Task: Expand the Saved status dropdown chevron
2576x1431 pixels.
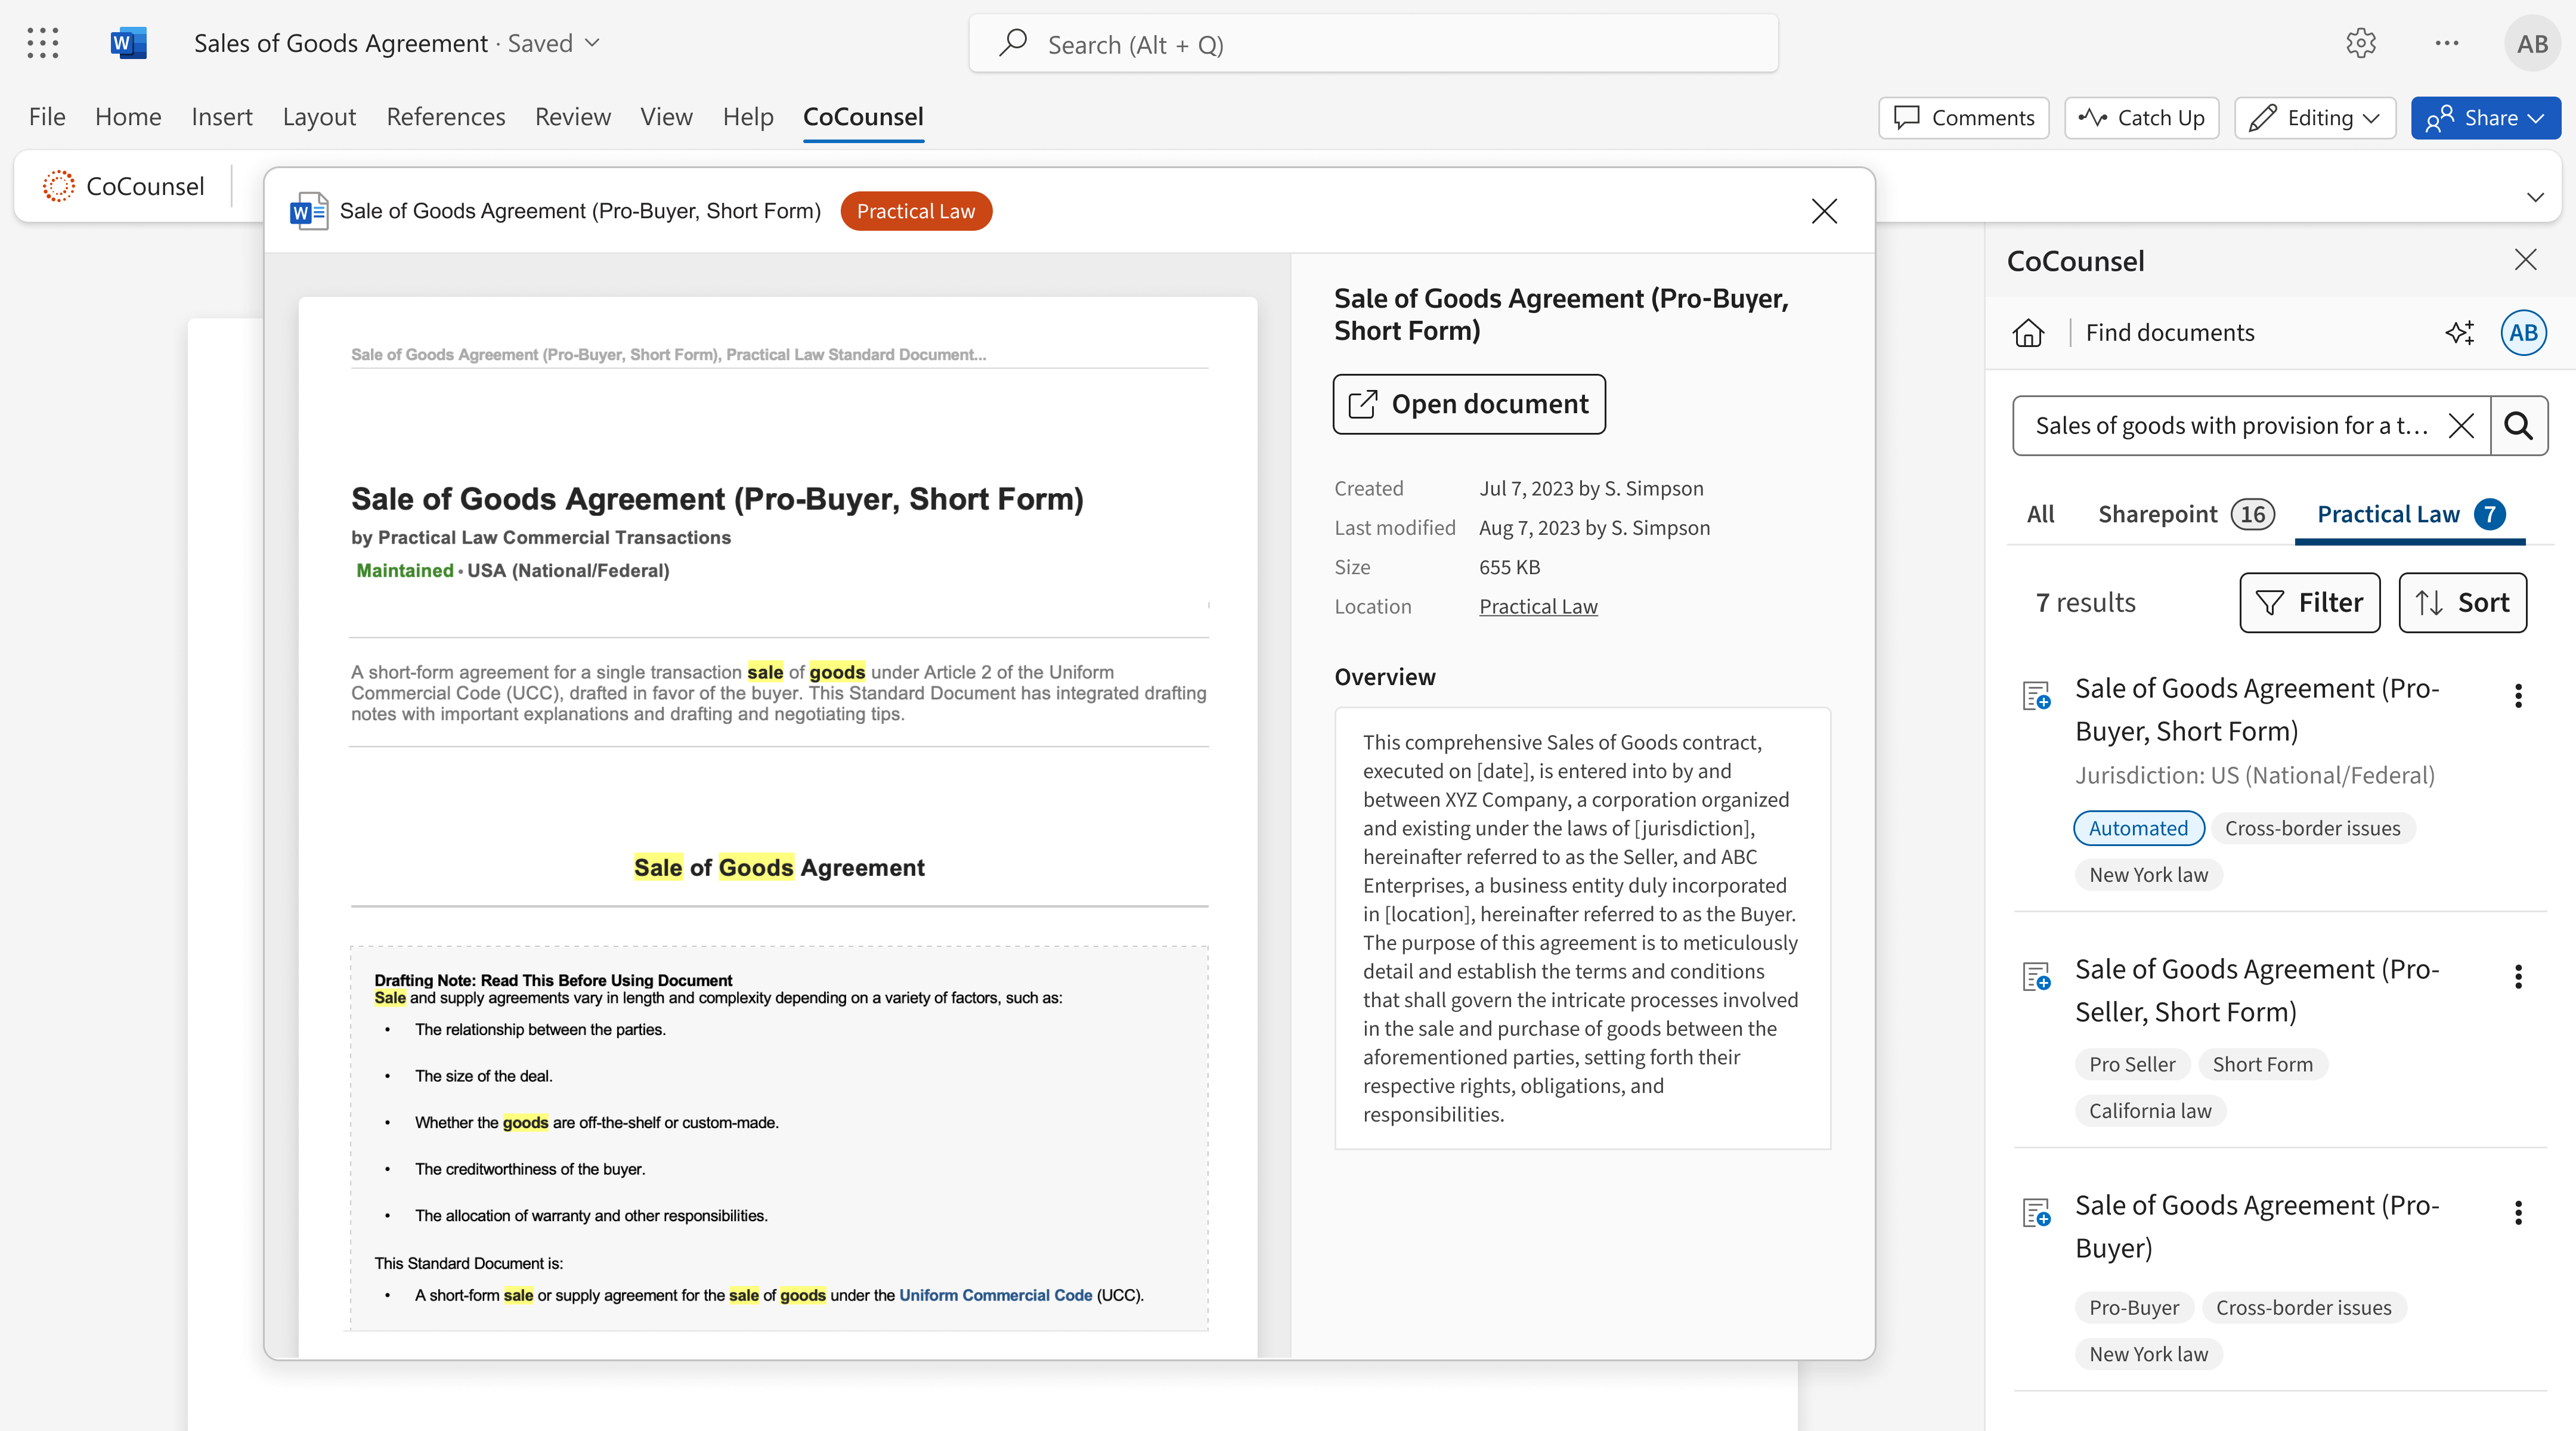Action: point(592,43)
